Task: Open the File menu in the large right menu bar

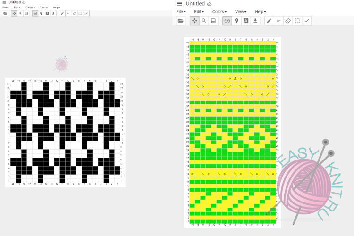Action: click(x=181, y=12)
